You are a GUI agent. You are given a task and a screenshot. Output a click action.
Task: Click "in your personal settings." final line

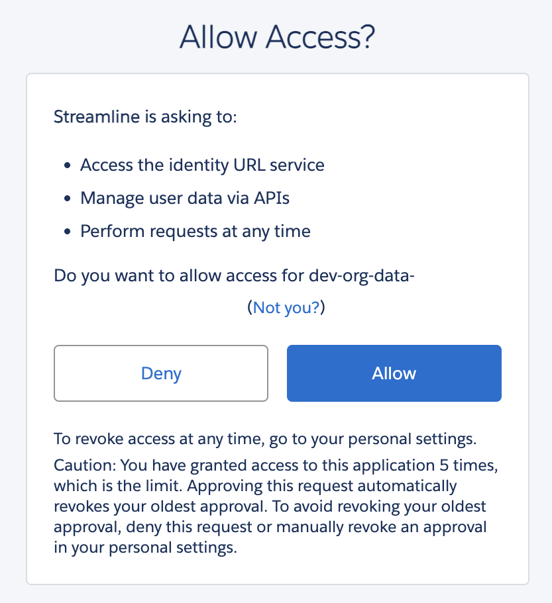pyautogui.click(x=146, y=548)
